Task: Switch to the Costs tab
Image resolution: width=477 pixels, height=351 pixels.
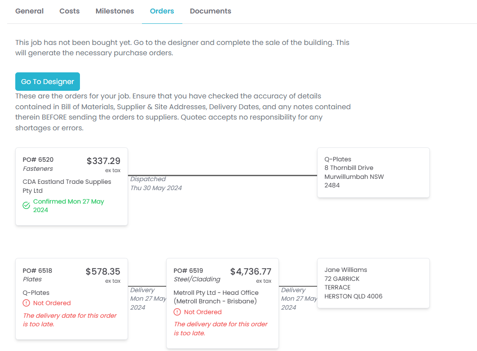Action: 69,11
